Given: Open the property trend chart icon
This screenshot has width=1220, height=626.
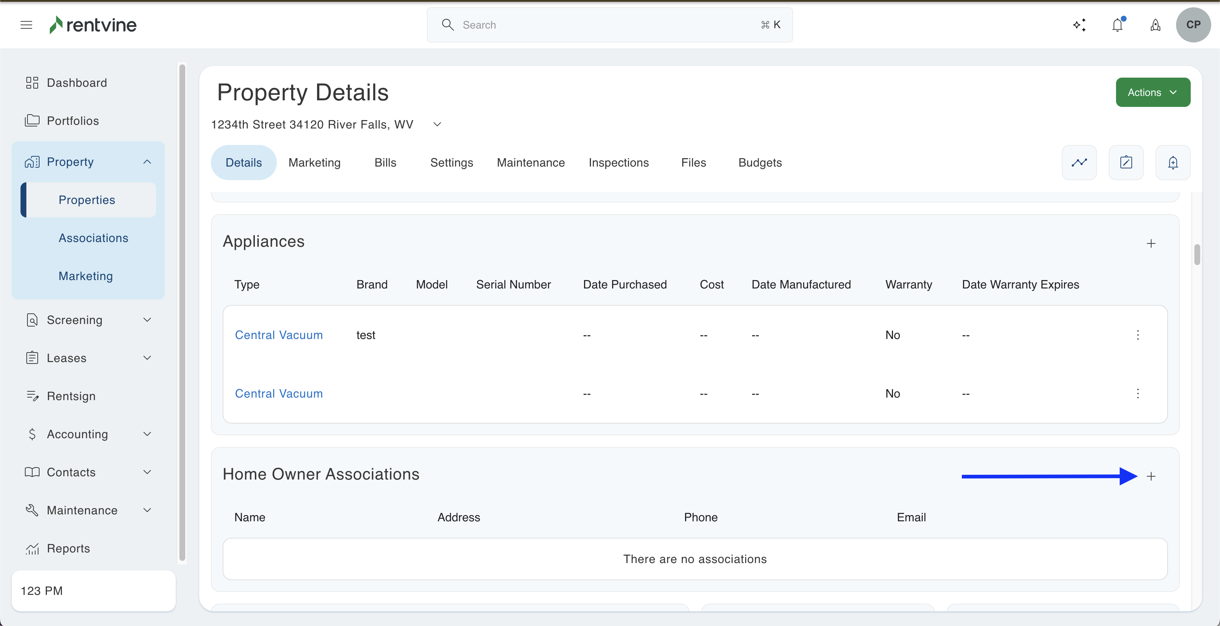Looking at the screenshot, I should tap(1079, 163).
